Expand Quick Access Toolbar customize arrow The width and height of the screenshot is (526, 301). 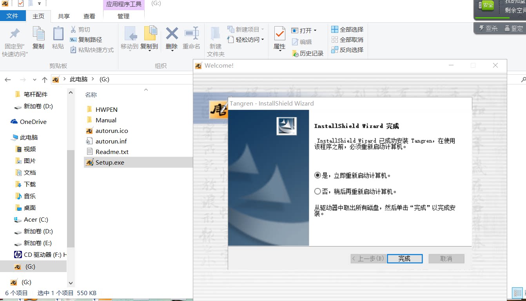click(40, 4)
